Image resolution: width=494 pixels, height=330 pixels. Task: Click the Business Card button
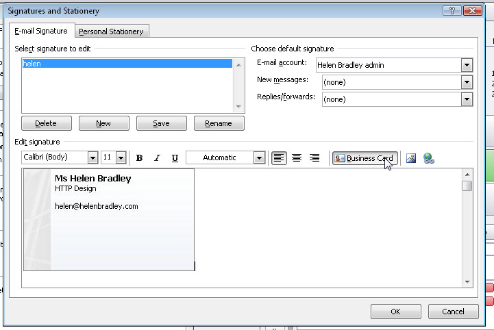pos(365,158)
